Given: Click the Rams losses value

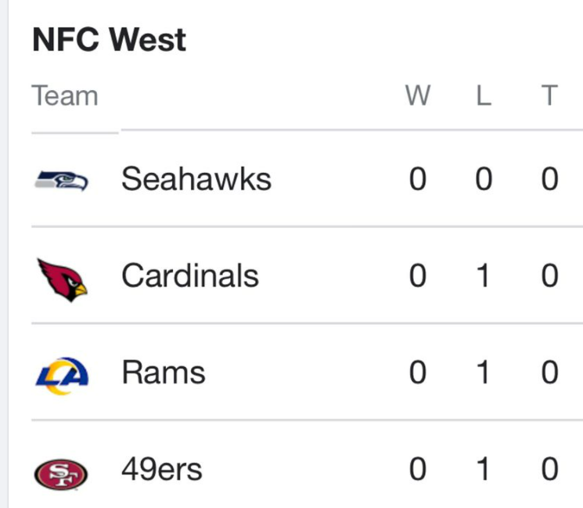Looking at the screenshot, I should click(x=484, y=373).
